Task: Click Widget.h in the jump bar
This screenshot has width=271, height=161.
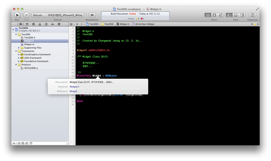Action: pyautogui.click(x=123, y=24)
